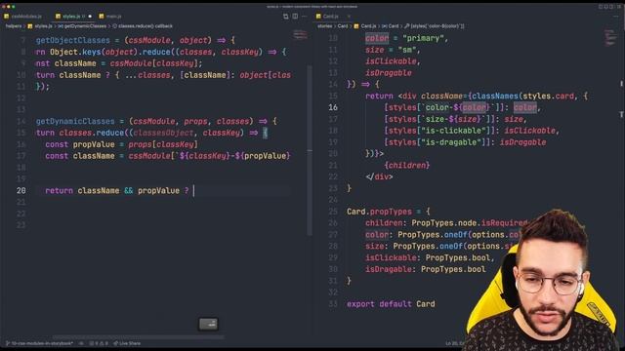The height and width of the screenshot is (351, 625).
Task: Open the styles[`color-${color}`] breadcrumb item
Action: (x=435, y=26)
